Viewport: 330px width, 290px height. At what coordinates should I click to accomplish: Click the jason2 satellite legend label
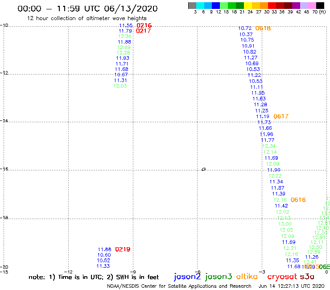click(187, 277)
